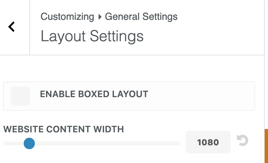Click the Website Content Width label

(63, 129)
